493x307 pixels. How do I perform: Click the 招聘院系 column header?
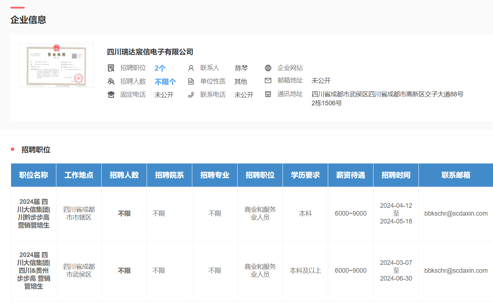pyautogui.click(x=169, y=175)
